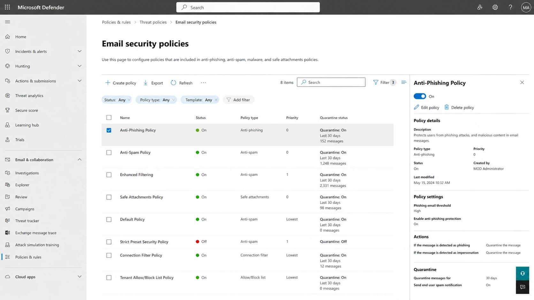Click the Delete policy trash icon
The image size is (534, 300).
click(x=446, y=107)
